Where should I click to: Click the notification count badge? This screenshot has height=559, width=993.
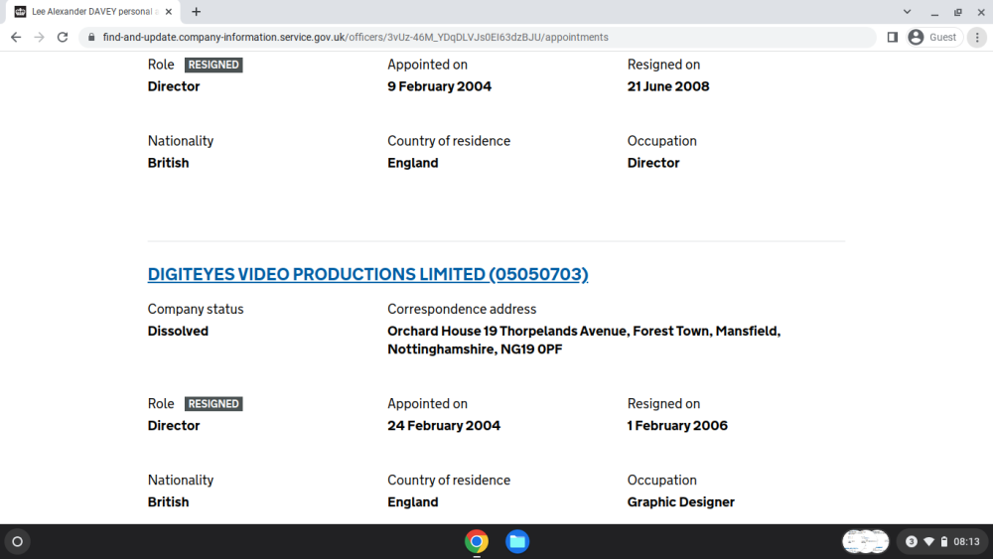click(x=912, y=542)
